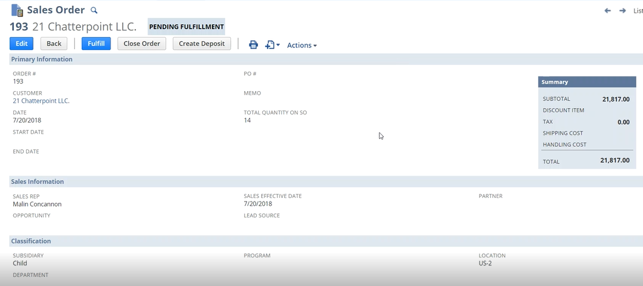Screen dimensions: 643x286
Task: Create a deposit for this order
Action: (x=202, y=44)
